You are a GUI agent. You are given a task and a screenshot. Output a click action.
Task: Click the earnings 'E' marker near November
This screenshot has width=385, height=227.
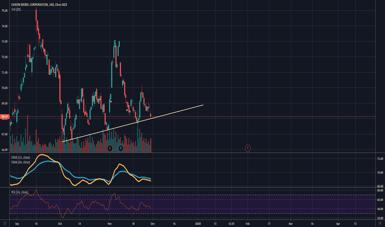110,148
